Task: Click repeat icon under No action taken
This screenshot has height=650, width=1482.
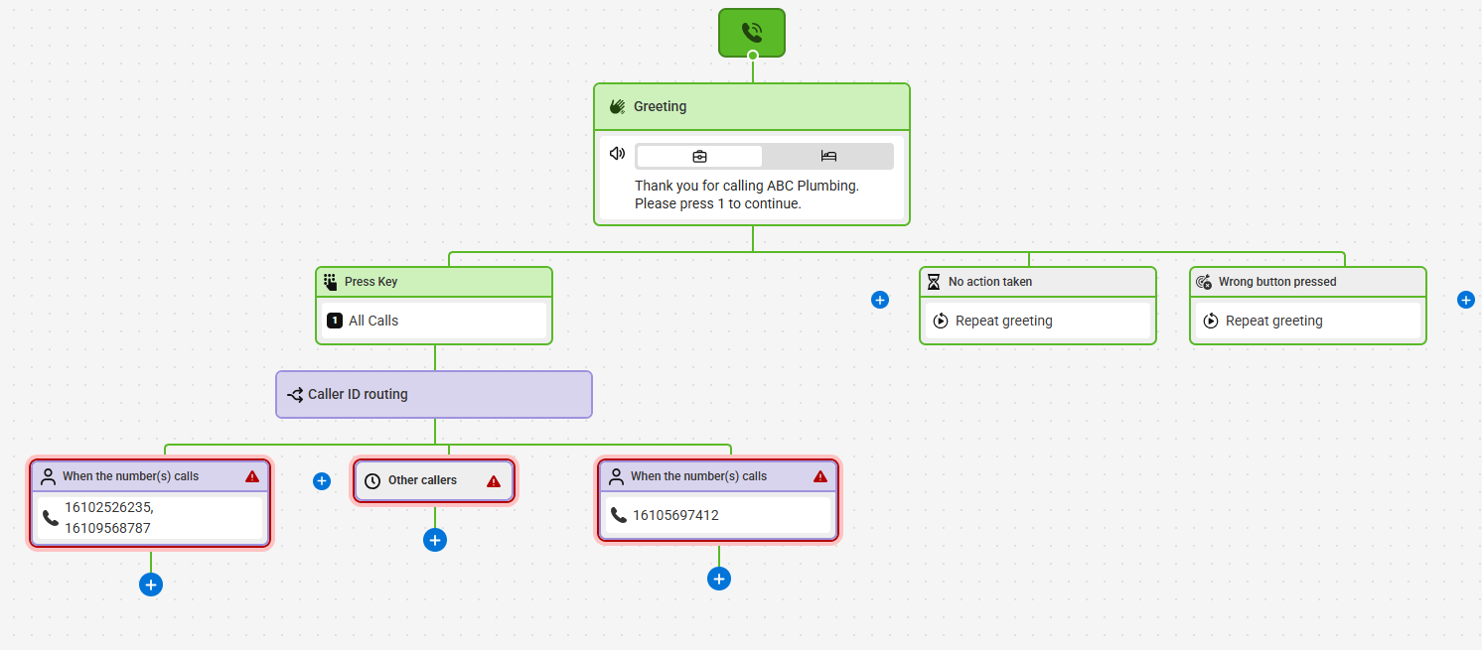Action: tap(941, 321)
